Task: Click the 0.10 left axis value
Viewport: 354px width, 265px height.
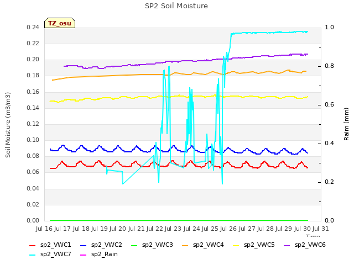Action: pyautogui.click(x=33, y=140)
